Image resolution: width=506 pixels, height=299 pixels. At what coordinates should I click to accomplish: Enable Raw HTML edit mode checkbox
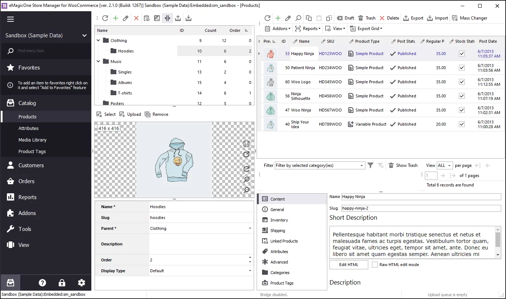pos(375,265)
